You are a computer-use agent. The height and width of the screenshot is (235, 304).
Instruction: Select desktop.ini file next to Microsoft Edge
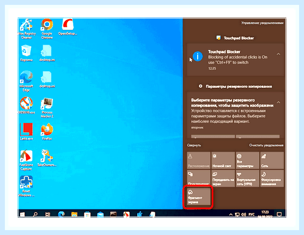click(47, 79)
